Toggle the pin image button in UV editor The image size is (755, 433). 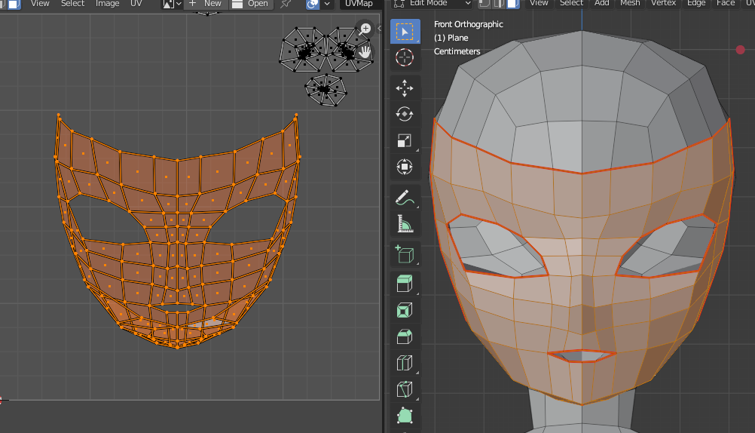(x=286, y=4)
